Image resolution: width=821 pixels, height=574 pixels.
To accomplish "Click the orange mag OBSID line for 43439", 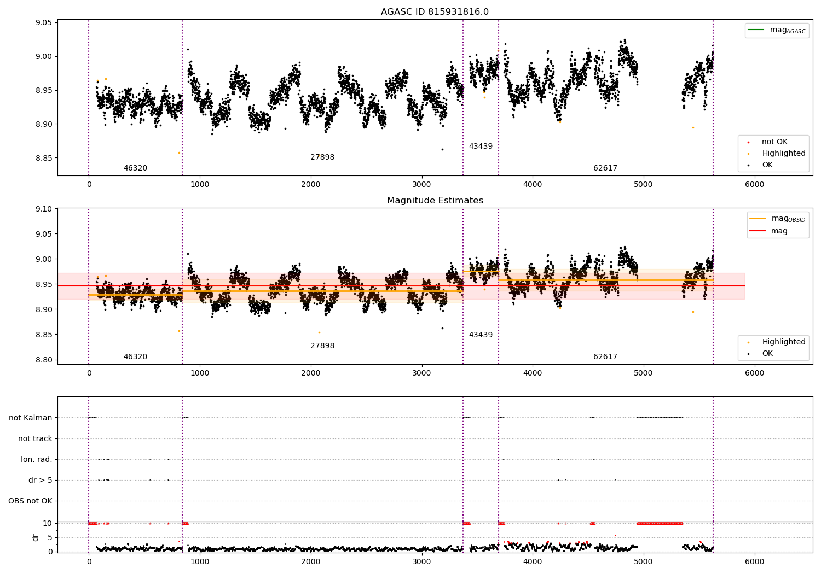I will coord(481,272).
